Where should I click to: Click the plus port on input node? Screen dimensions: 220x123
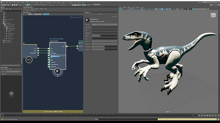tap(38, 55)
